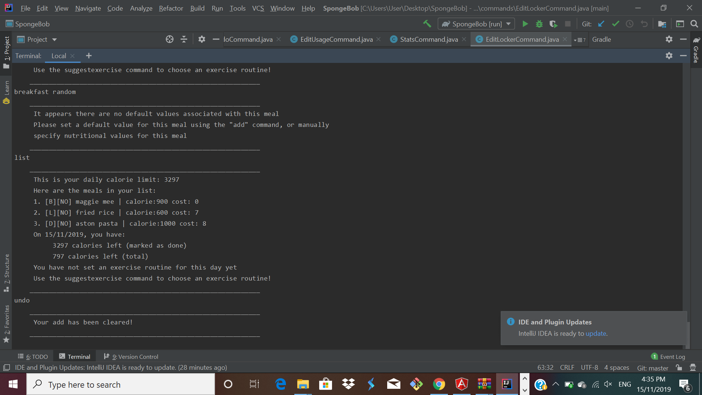The height and width of the screenshot is (395, 702).
Task: Select the Git commit icon
Action: click(x=615, y=24)
